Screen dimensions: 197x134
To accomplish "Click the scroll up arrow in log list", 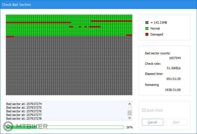I will (x=129, y=104).
